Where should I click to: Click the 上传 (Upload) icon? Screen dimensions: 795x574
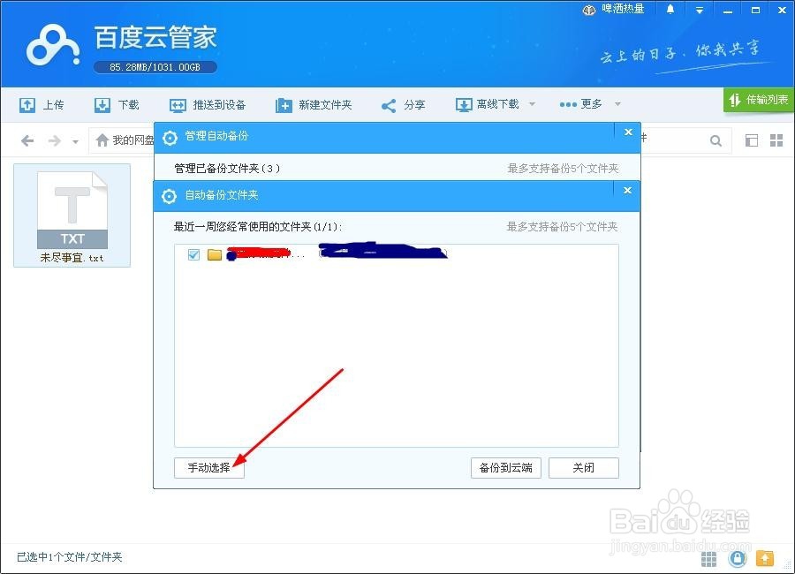[29, 104]
